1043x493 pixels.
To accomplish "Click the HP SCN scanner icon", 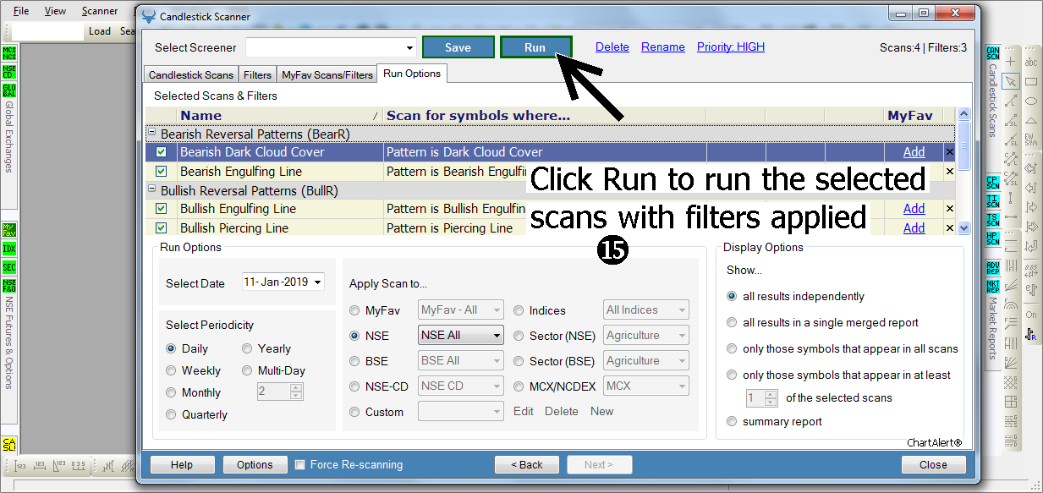I will (993, 238).
